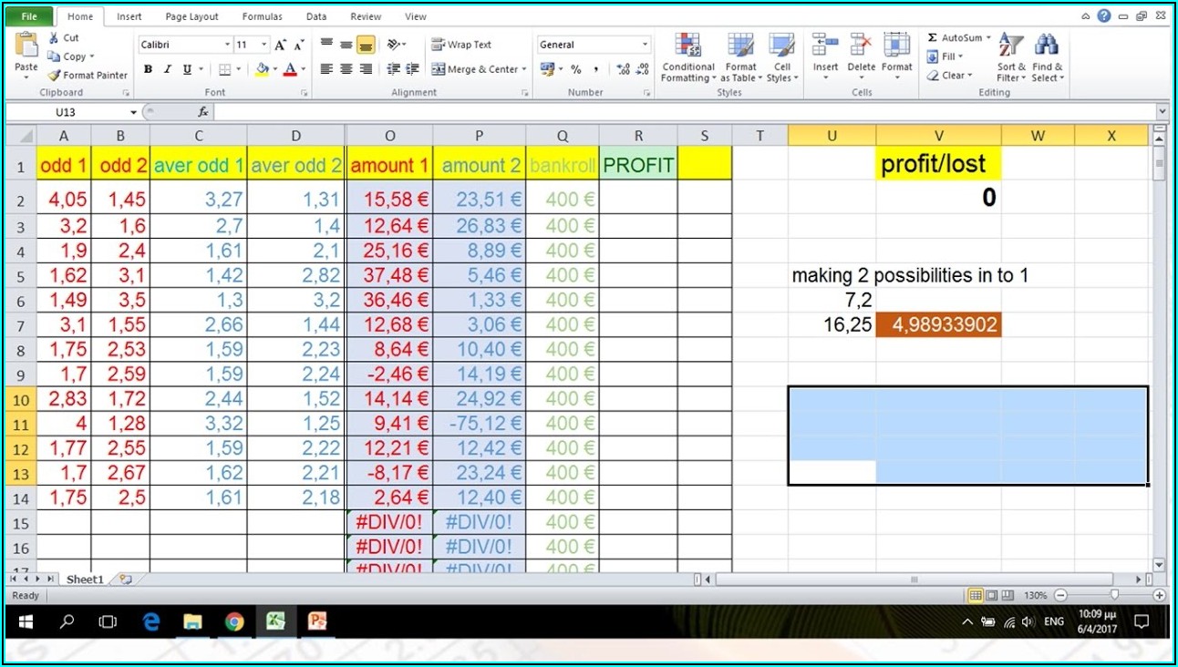Image resolution: width=1178 pixels, height=667 pixels.
Task: Toggle italic formatting
Action: click(168, 69)
